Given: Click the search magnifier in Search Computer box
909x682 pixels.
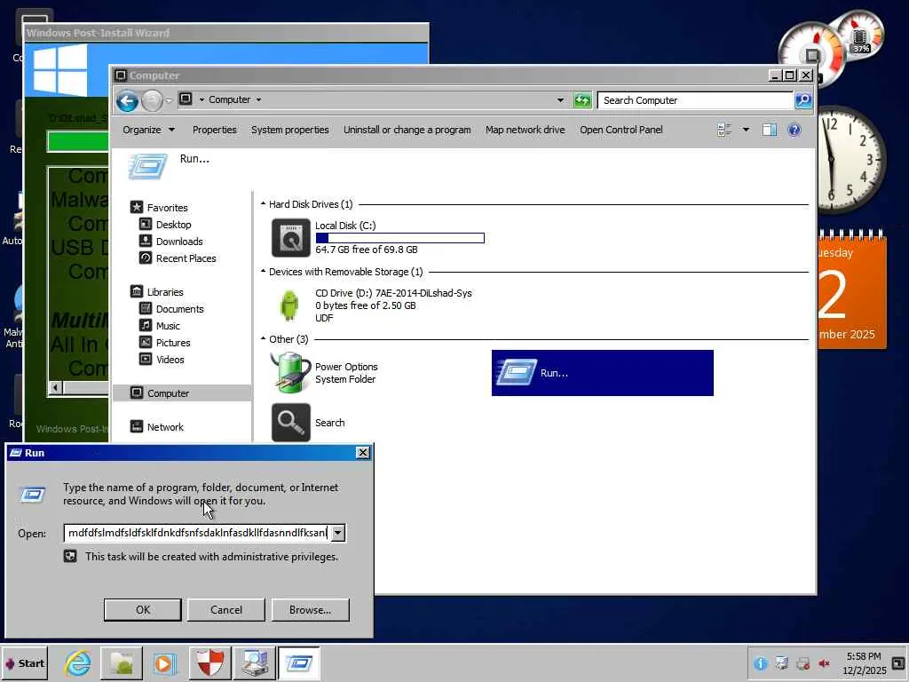Looking at the screenshot, I should [802, 100].
